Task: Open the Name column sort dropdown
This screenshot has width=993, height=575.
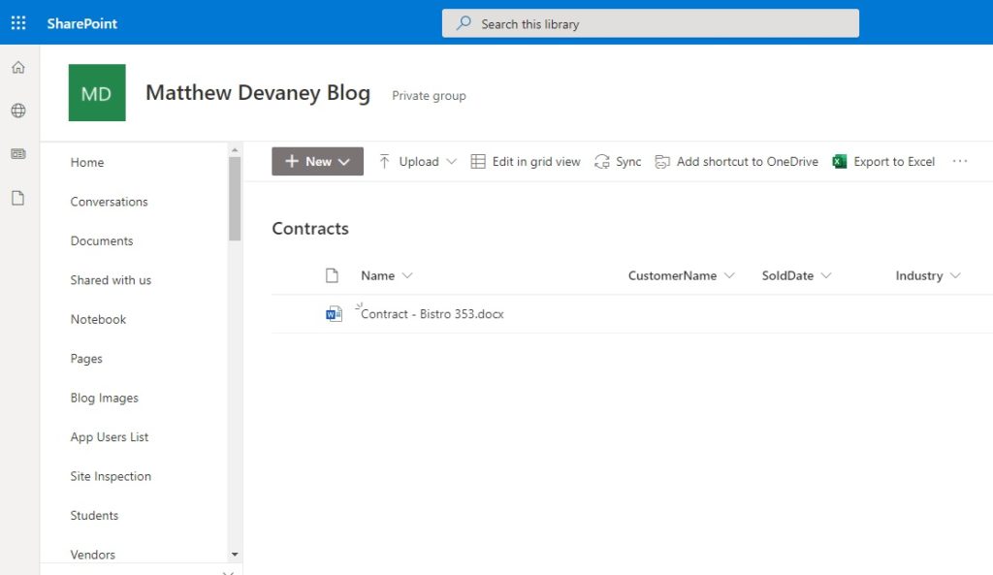Action: point(405,275)
